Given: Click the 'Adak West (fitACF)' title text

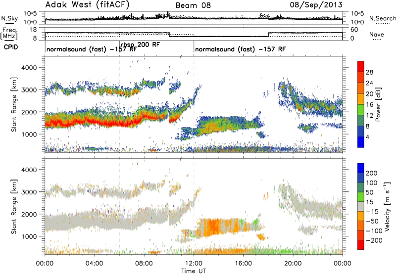Looking at the screenshot, I should (88, 4).
